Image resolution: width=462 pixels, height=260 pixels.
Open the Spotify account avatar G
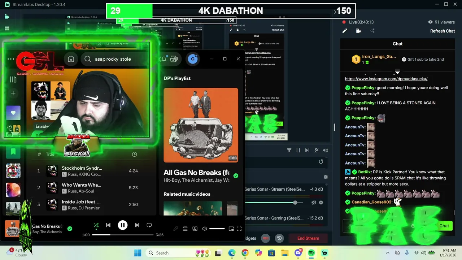(x=193, y=59)
